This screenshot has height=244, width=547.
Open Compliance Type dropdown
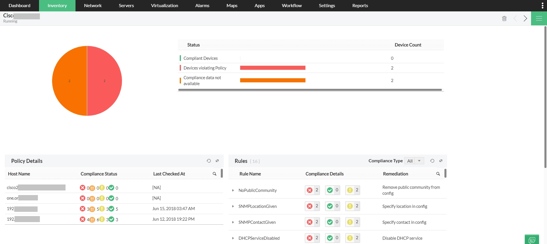414,161
